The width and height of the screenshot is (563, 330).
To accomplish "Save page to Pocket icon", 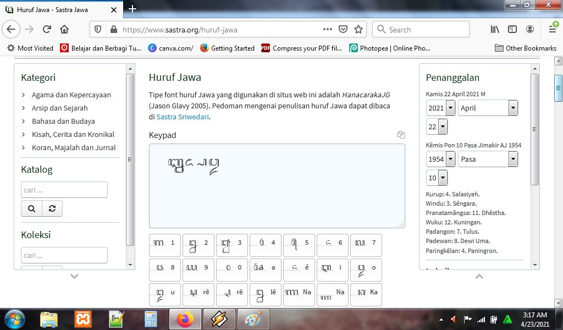I will point(343,30).
